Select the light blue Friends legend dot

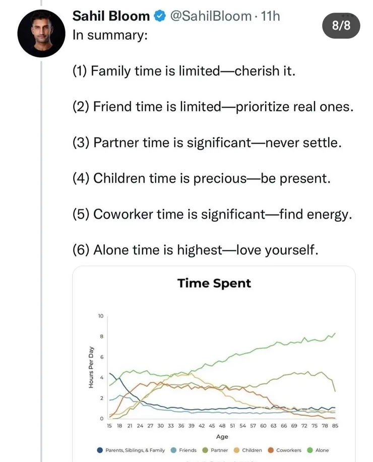coord(173,450)
